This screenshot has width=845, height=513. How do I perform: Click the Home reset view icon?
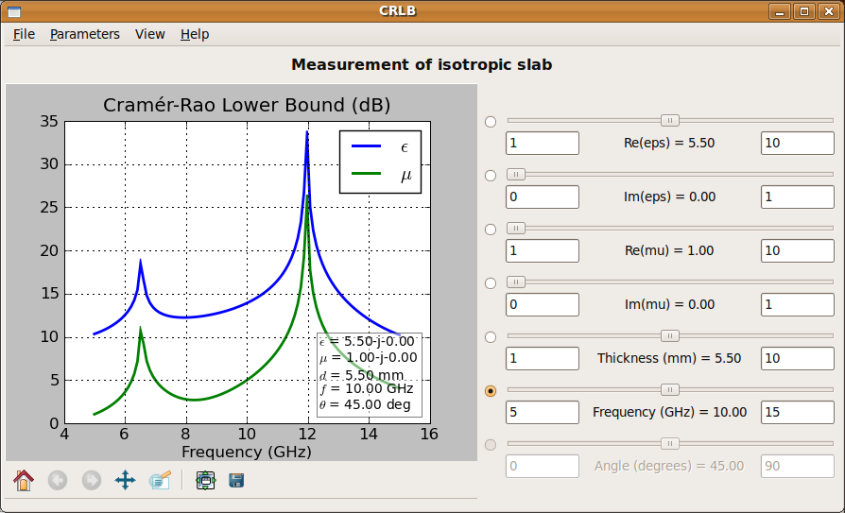point(24,480)
